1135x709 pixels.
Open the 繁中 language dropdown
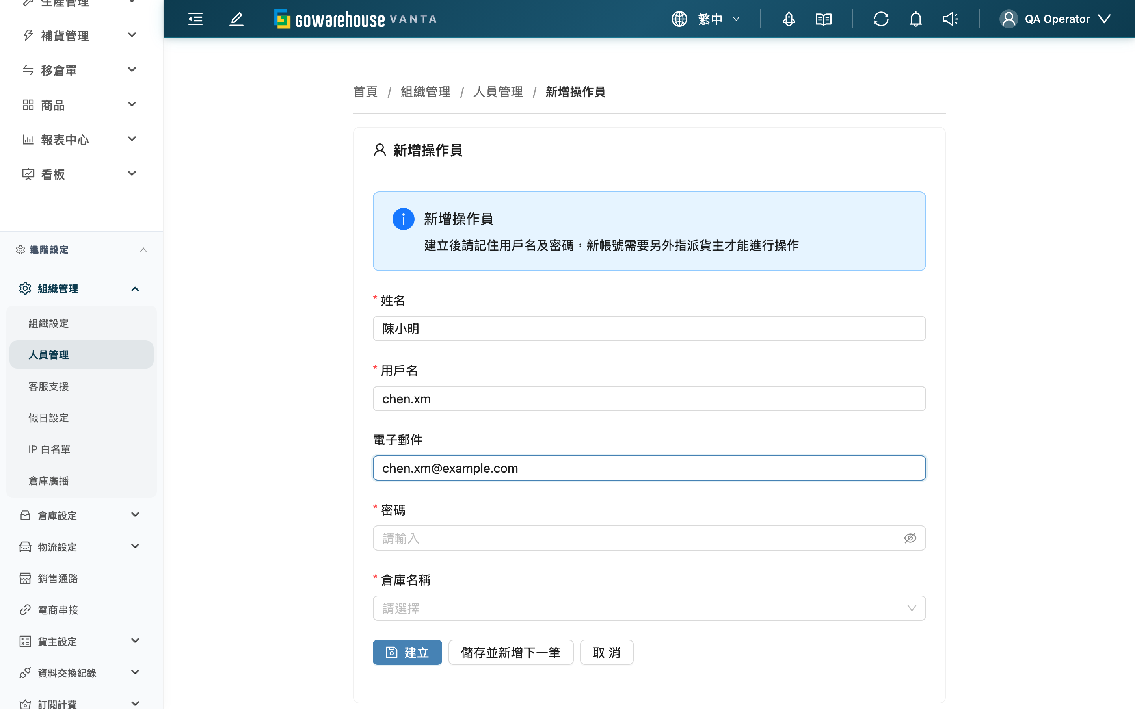[x=718, y=19]
